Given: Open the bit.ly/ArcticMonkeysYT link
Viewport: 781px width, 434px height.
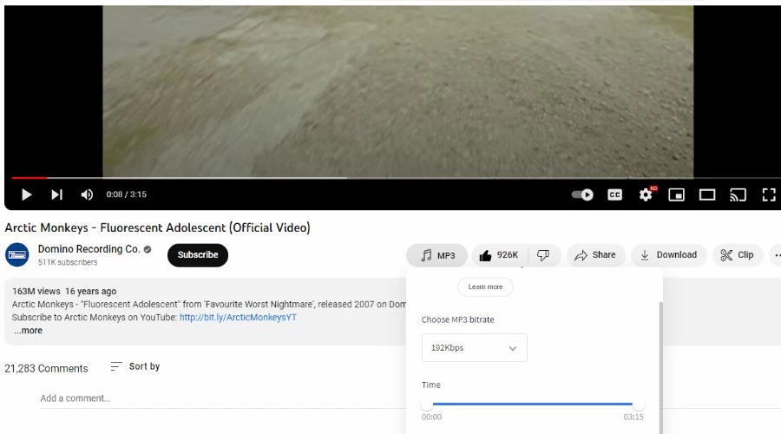Looking at the screenshot, I should [x=238, y=318].
